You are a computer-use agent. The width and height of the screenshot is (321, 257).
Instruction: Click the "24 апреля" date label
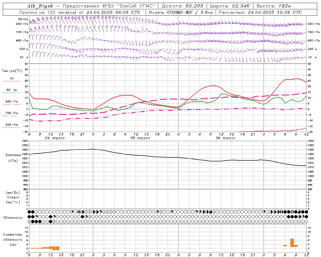click(x=55, y=138)
